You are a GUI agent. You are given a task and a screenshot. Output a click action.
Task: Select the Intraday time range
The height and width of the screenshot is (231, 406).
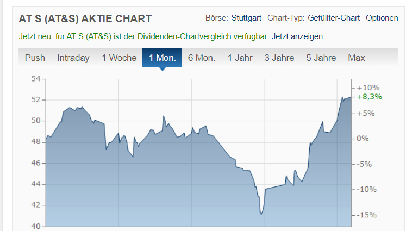[x=73, y=58]
